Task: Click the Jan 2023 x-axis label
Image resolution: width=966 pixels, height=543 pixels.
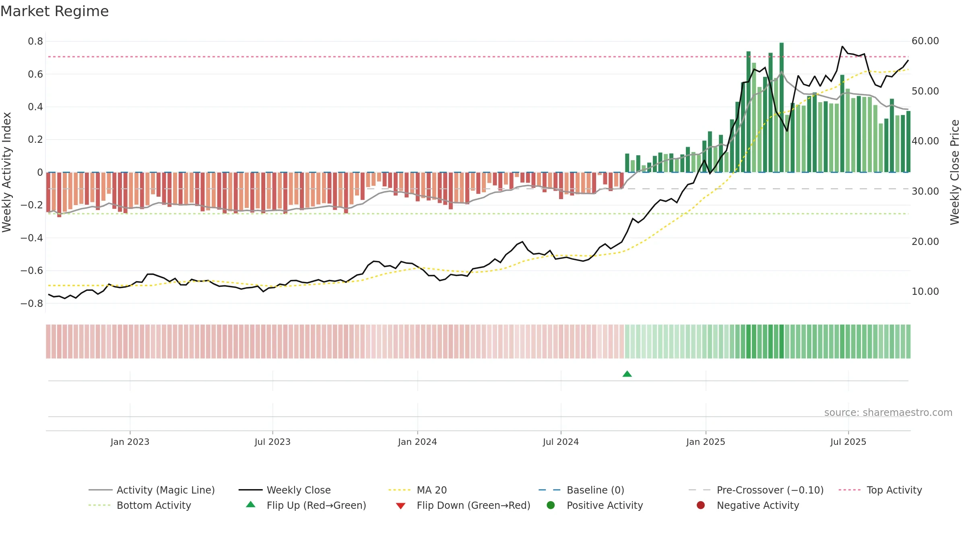Action: coord(130,442)
